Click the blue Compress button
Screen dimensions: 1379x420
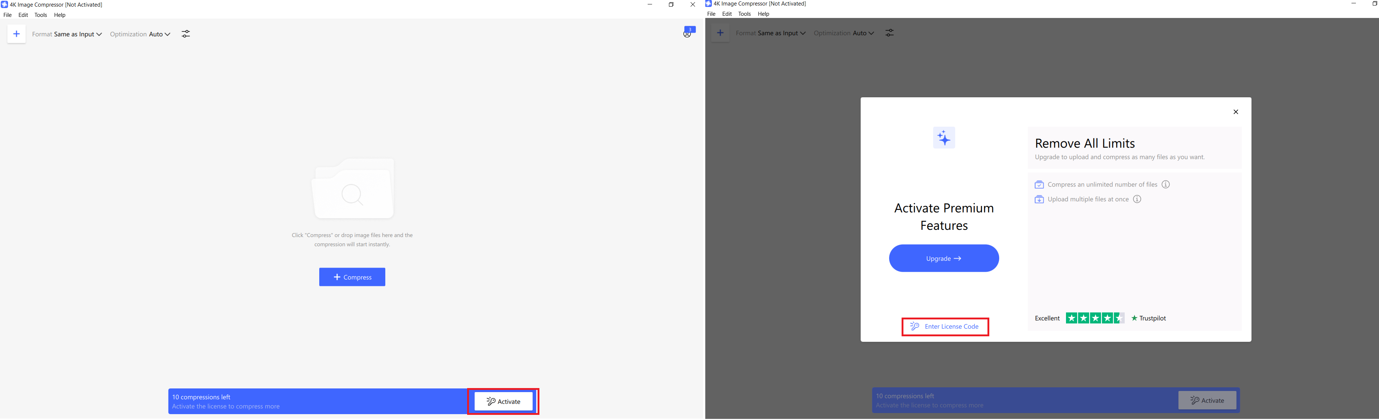(352, 277)
